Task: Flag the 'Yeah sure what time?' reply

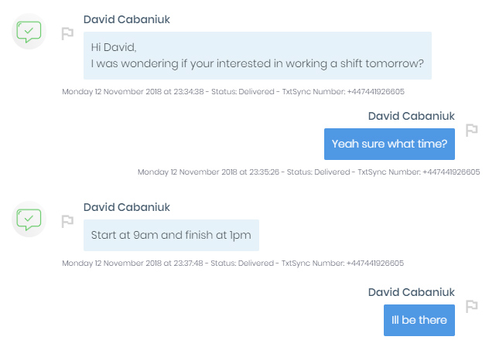Action: click(471, 130)
